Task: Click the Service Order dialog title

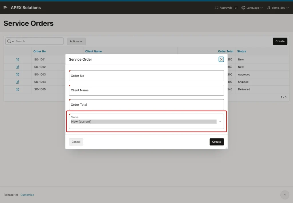Action: click(80, 60)
